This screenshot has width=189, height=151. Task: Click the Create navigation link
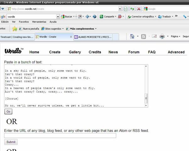pyautogui.click(x=55, y=52)
